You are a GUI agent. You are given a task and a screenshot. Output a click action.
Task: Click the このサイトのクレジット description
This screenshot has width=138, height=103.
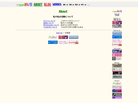pyautogui.click(x=70, y=21)
